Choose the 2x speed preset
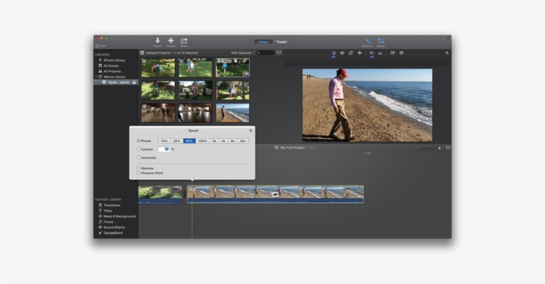The height and width of the screenshot is (284, 545). 215,141
